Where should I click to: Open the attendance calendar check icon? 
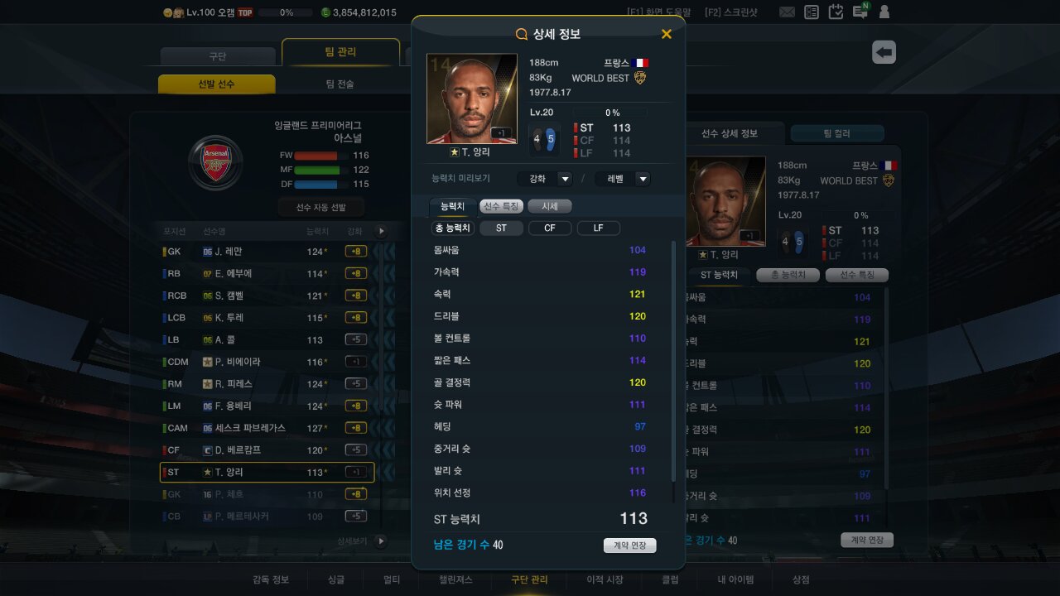(x=836, y=12)
